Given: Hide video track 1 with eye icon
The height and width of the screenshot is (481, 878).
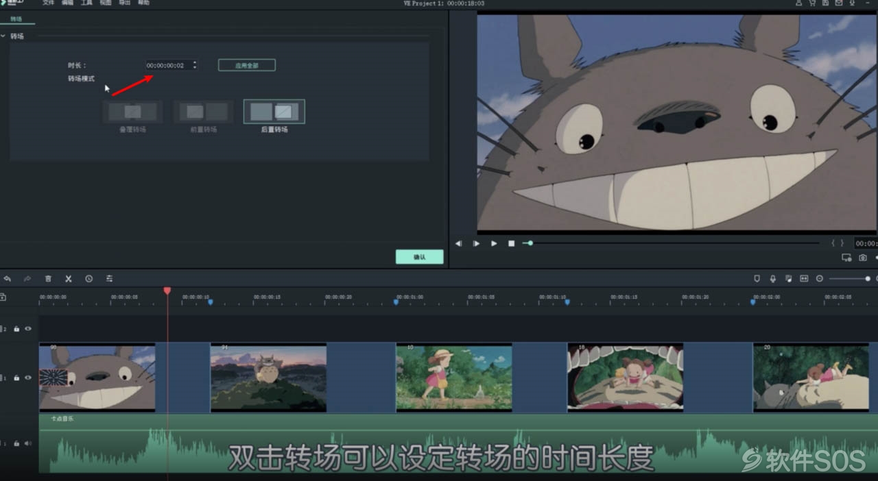Looking at the screenshot, I should [x=28, y=378].
